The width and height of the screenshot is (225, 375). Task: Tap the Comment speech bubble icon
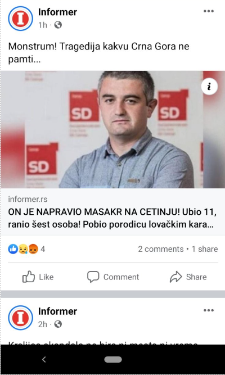point(93,277)
